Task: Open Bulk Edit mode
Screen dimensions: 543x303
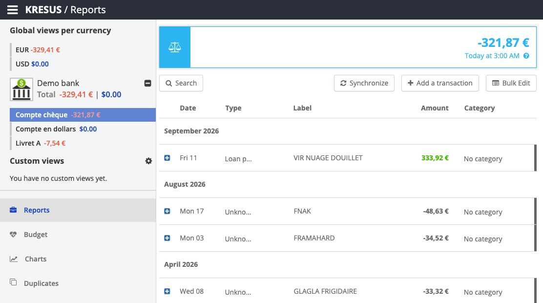Action: pos(511,83)
